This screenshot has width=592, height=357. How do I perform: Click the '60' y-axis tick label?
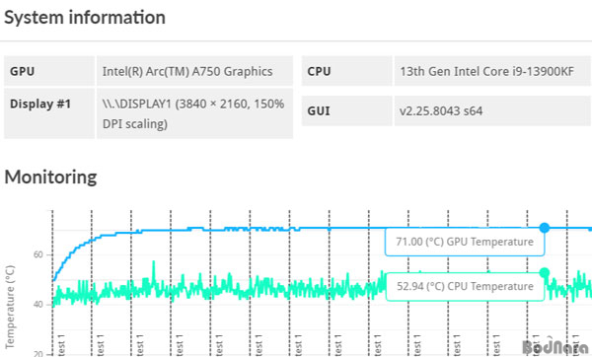(x=38, y=254)
